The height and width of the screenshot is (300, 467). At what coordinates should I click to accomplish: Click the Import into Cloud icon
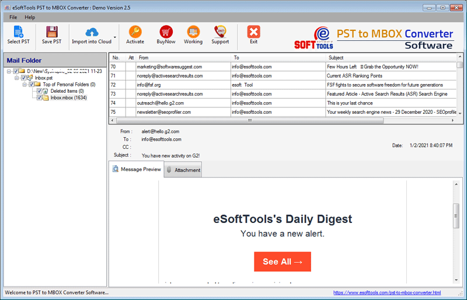coord(92,32)
